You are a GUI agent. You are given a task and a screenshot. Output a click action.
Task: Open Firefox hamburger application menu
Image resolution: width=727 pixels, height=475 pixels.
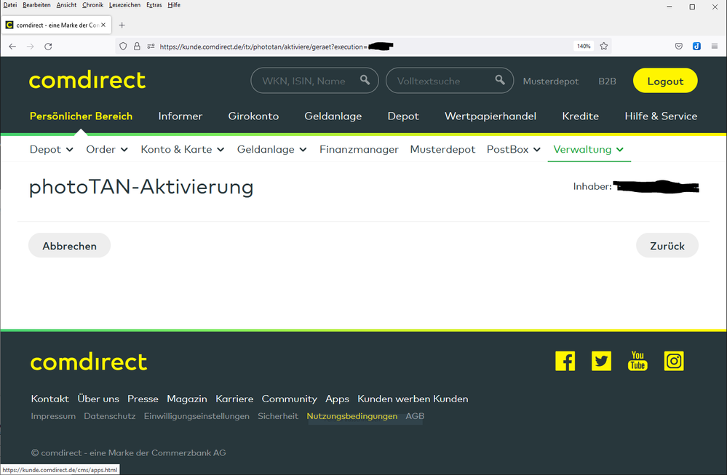715,46
